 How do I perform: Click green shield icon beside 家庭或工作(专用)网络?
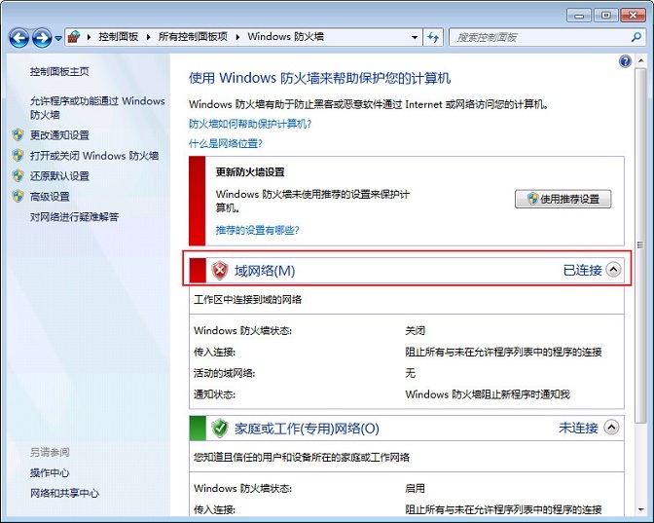point(219,428)
